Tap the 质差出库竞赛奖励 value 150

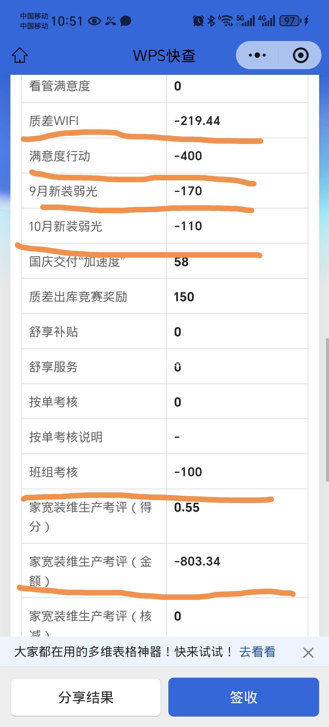coord(184,297)
